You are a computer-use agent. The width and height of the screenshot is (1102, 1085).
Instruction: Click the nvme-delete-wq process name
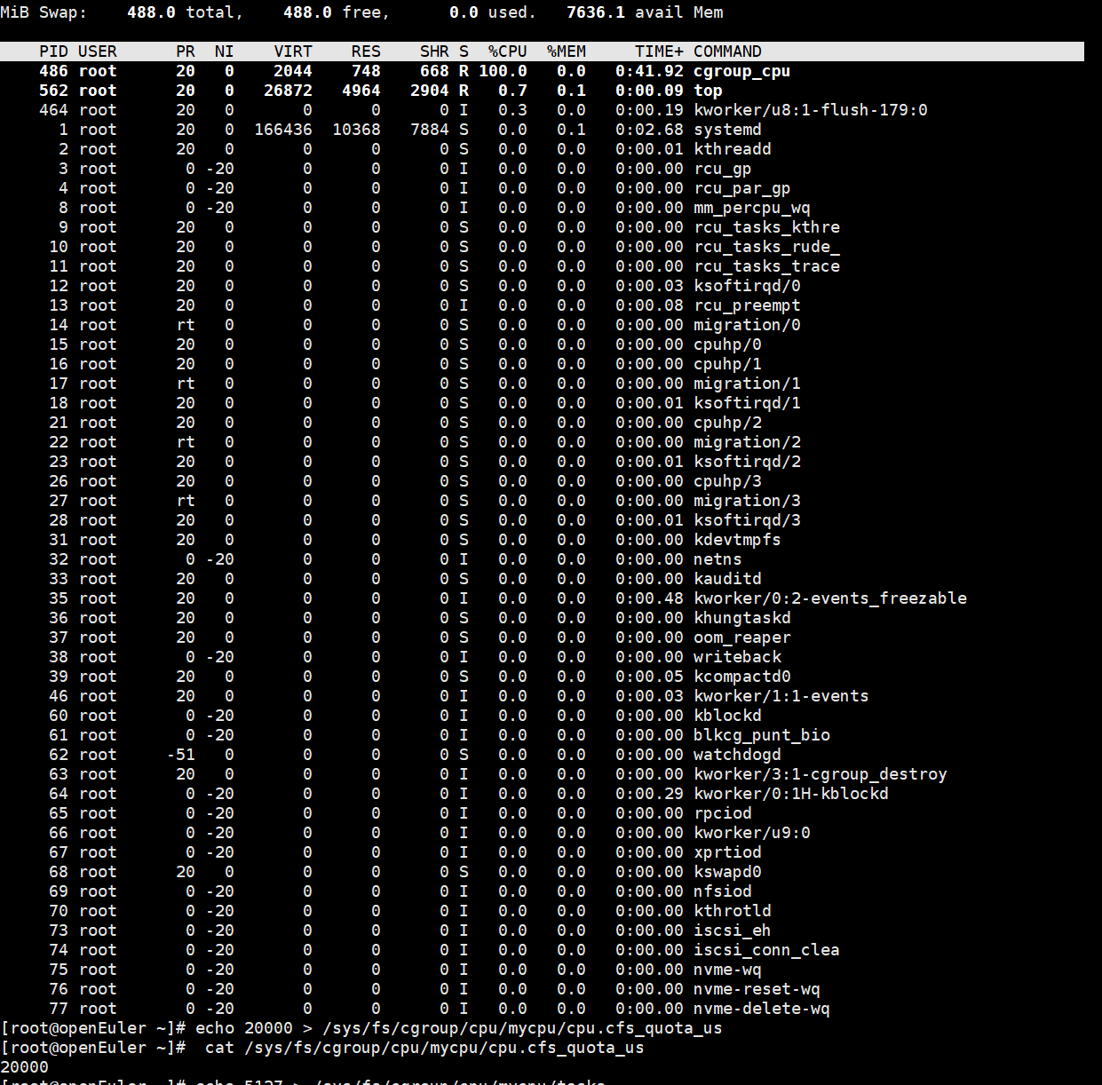761,1009
